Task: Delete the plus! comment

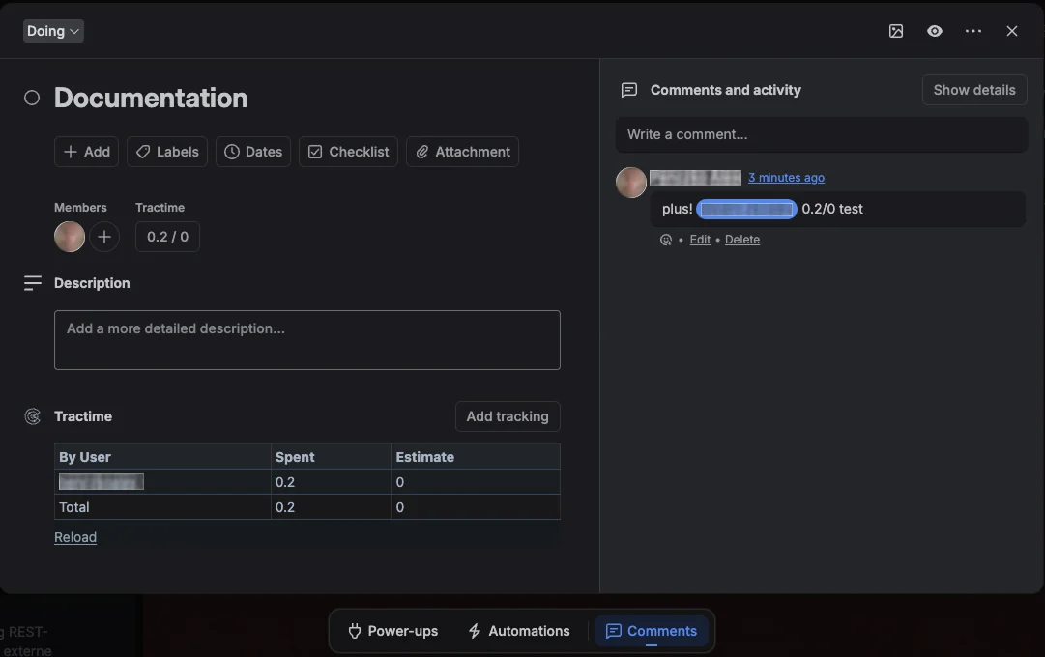Action: coord(742,240)
